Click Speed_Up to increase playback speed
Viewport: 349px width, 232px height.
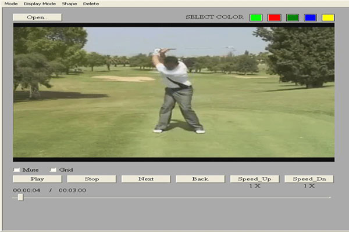[255, 179]
